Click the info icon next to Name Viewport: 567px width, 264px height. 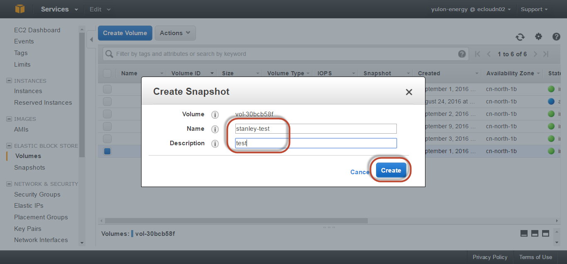(215, 129)
